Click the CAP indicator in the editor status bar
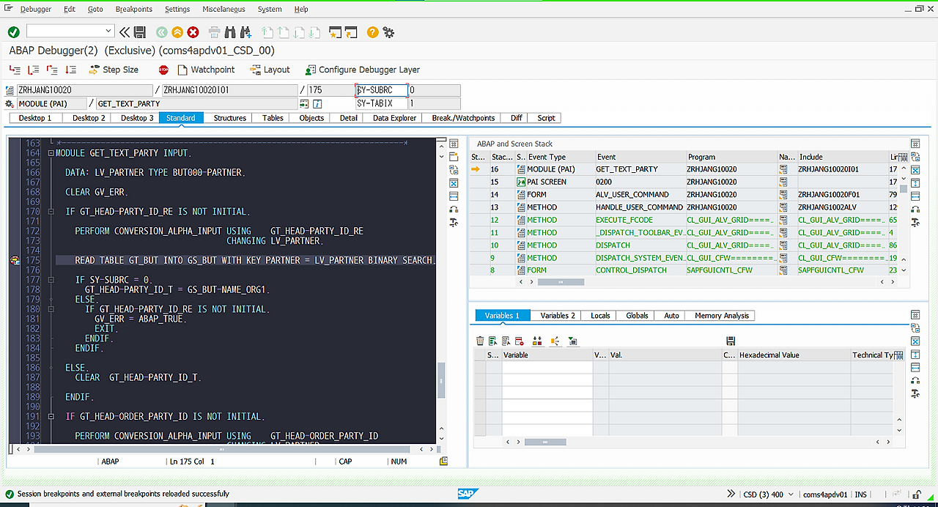938x507 pixels. [345, 462]
